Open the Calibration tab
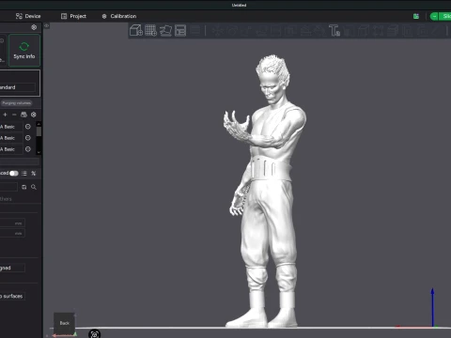The width and height of the screenshot is (451, 338). (119, 16)
